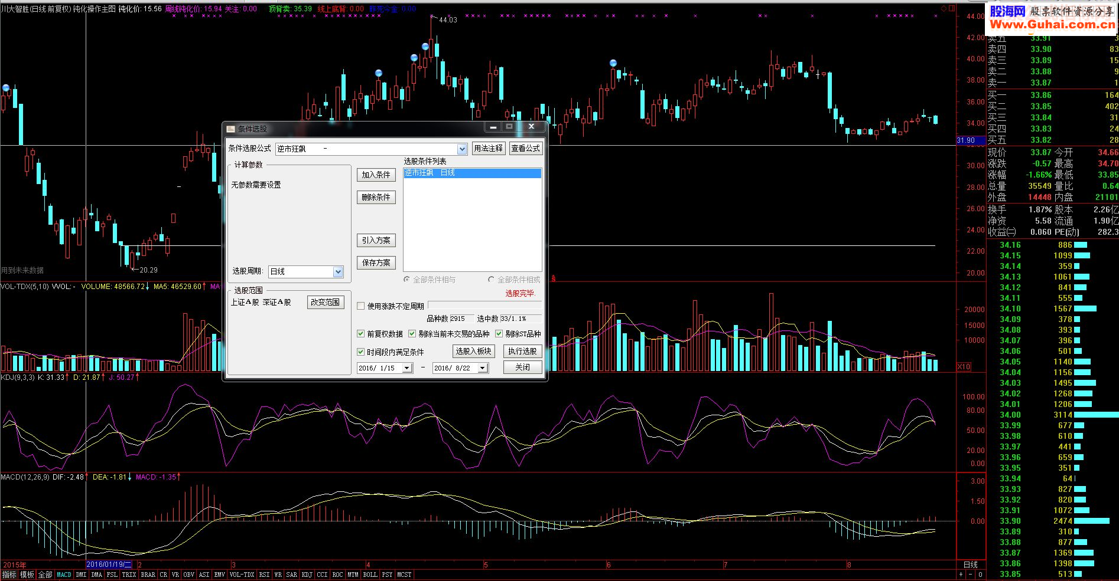Select ROC indicator tab

pyautogui.click(x=338, y=575)
